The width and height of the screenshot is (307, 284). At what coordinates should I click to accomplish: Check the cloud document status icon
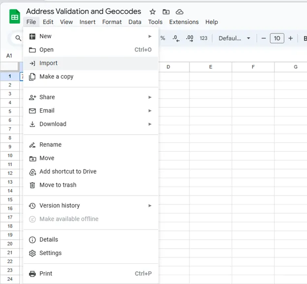[180, 11]
